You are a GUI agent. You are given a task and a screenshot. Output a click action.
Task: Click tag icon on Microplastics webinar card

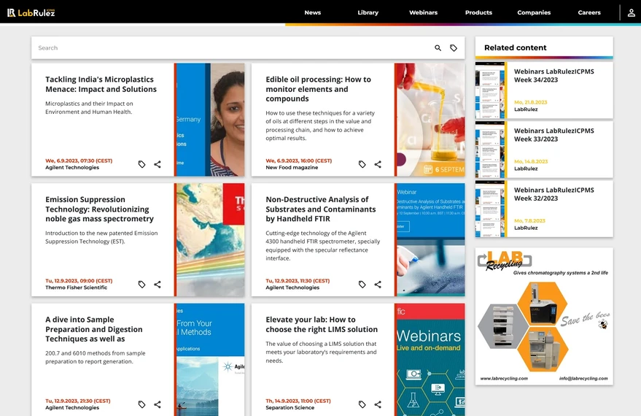pyautogui.click(x=142, y=164)
